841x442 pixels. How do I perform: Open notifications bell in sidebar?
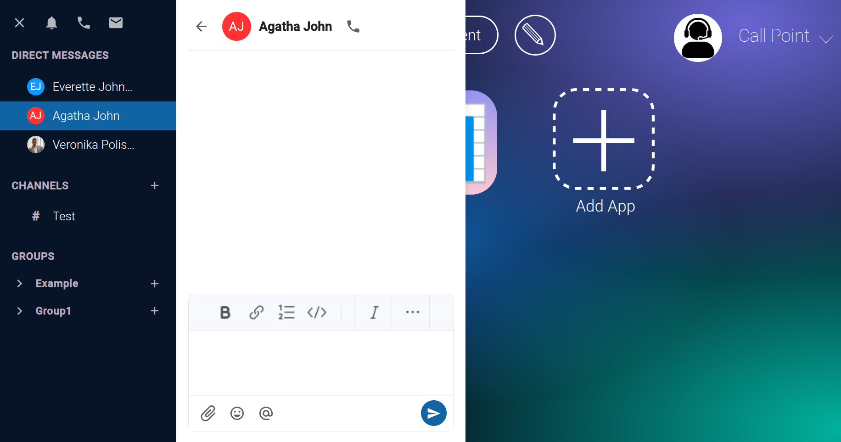coord(51,22)
